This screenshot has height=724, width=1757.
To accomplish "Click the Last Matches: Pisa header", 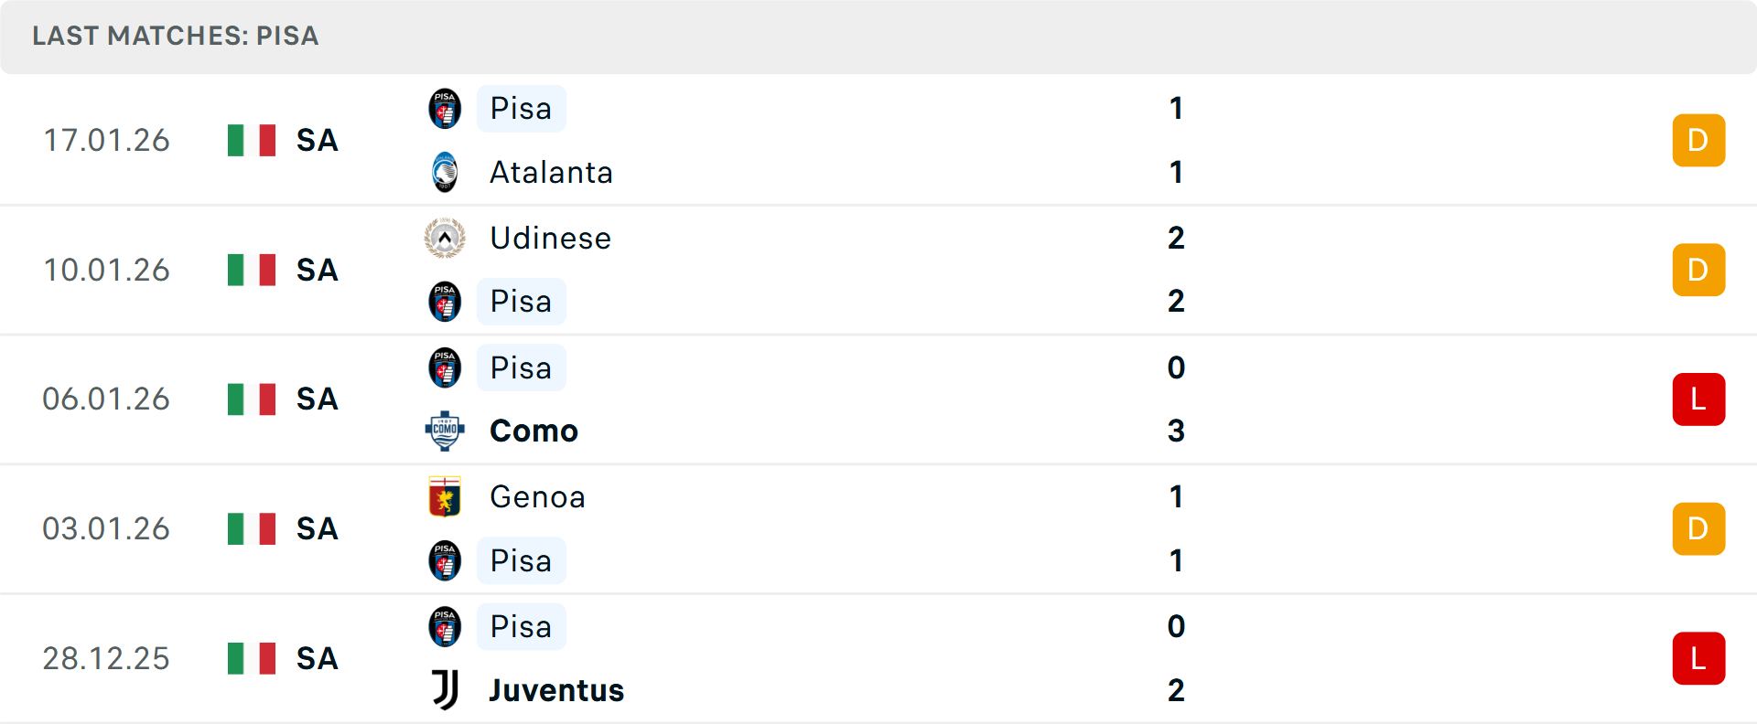I will click(x=176, y=36).
